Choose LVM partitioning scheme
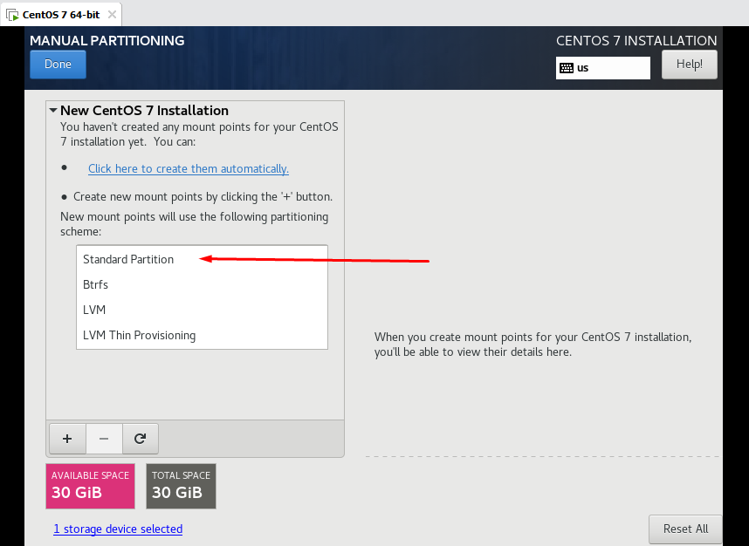The image size is (749, 546). (202, 310)
